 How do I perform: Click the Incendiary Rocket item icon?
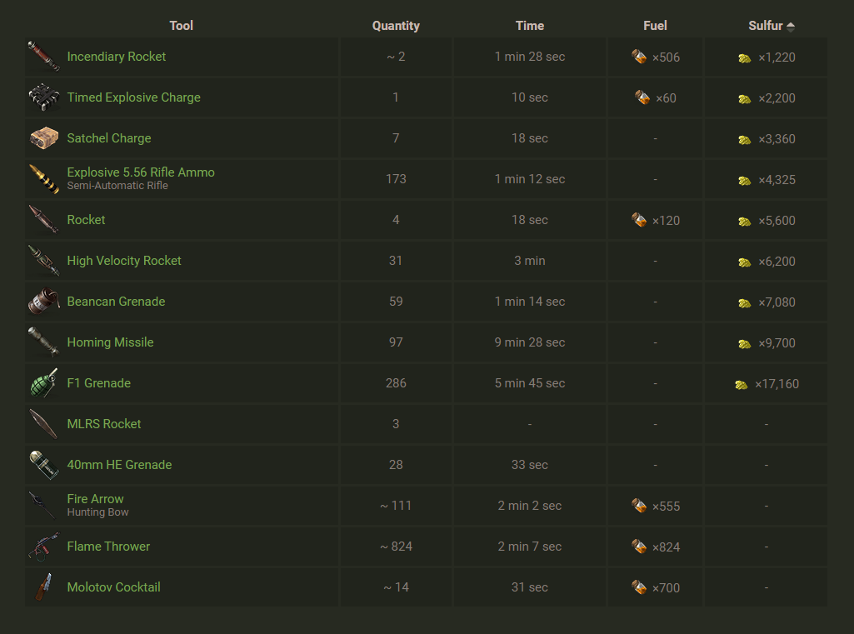(x=43, y=57)
